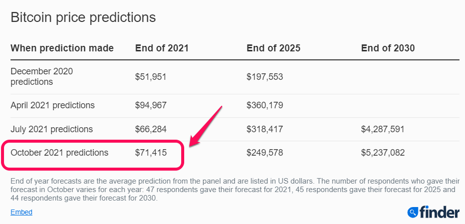Select the October 2021 predictions row label
This screenshot has width=465, height=224.
(x=59, y=153)
